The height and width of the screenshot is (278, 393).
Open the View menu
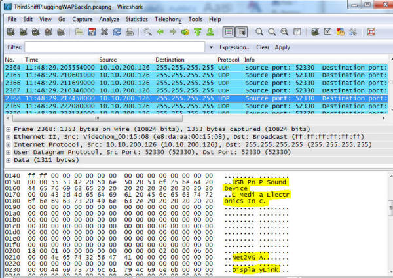coord(45,19)
